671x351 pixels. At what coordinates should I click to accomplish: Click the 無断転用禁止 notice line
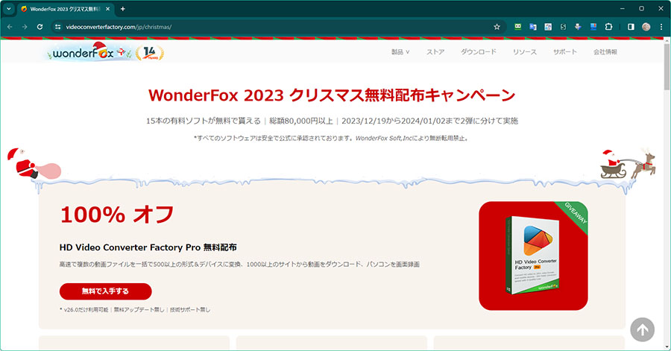pyautogui.click(x=331, y=138)
